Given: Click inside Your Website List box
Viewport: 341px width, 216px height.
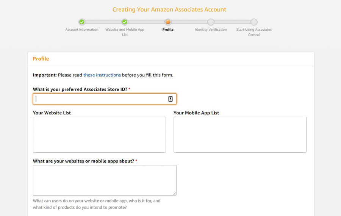Looking at the screenshot, I should coord(99,135).
